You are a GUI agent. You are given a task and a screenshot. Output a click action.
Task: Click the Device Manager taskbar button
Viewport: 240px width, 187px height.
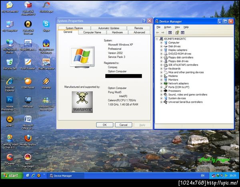coord(66,176)
